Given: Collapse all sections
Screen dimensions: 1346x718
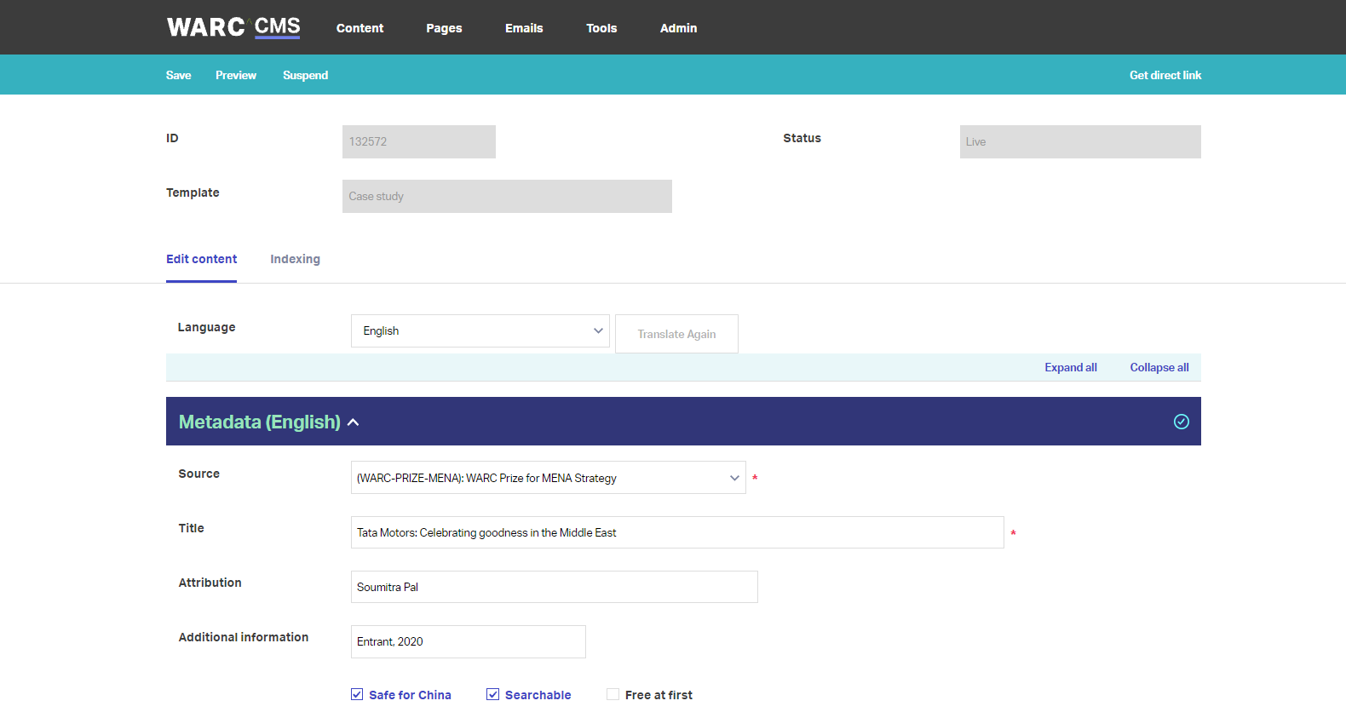Looking at the screenshot, I should coord(1159,367).
